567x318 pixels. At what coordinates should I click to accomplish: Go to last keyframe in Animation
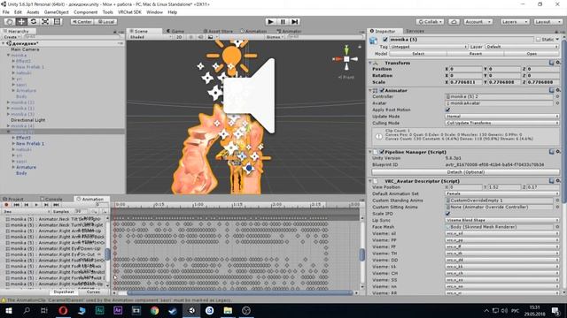pos(56,205)
